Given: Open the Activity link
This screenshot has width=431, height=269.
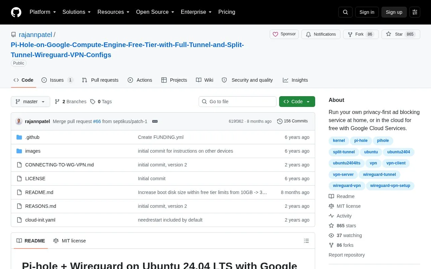Looking at the screenshot, I should pos(340,216).
